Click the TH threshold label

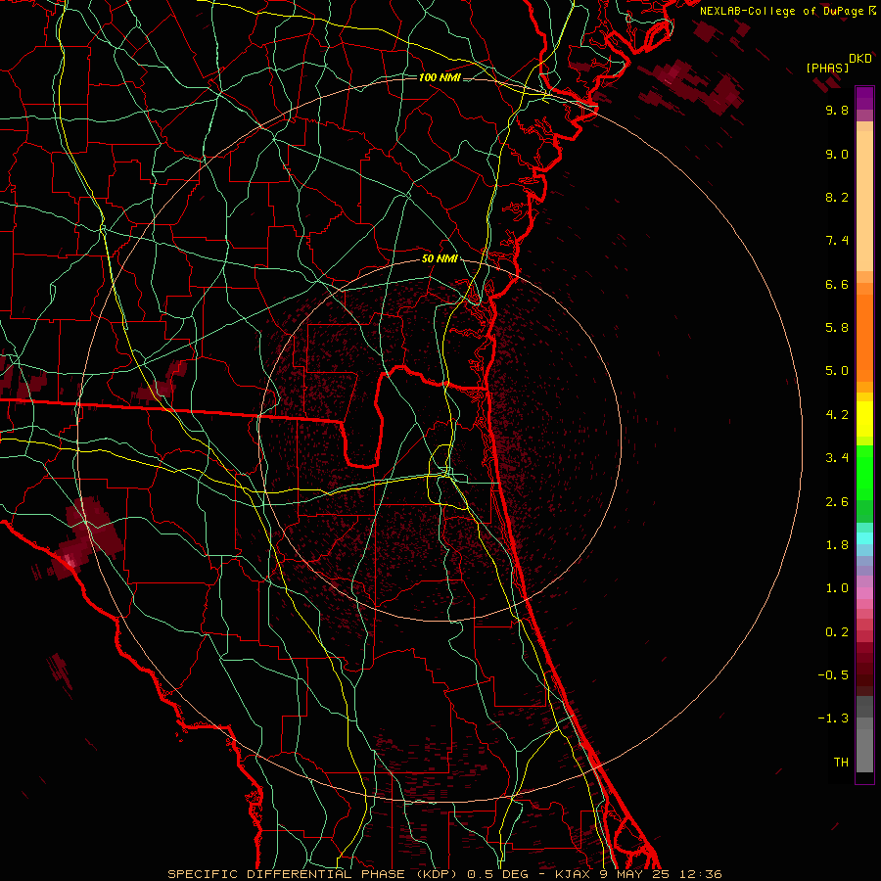[841, 763]
